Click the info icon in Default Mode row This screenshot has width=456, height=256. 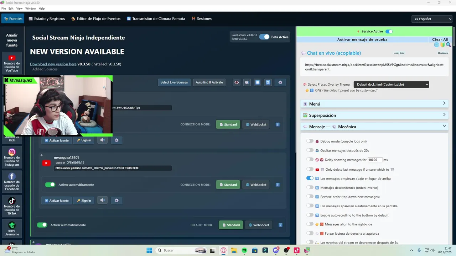280,225
